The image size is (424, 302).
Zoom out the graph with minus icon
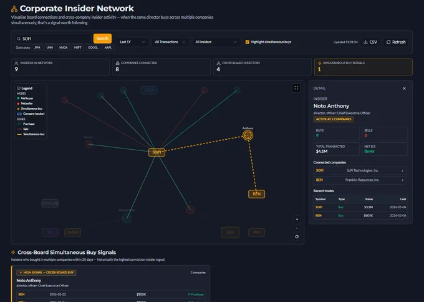[x=297, y=228]
